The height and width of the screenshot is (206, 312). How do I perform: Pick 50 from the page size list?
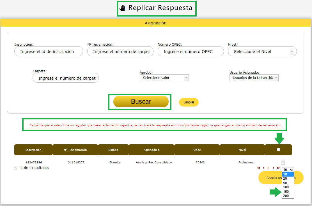pyautogui.click(x=285, y=183)
